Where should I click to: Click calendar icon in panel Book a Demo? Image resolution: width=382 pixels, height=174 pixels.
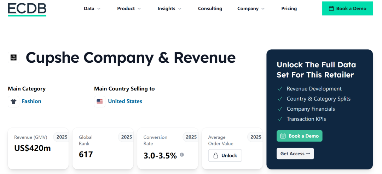(x=283, y=136)
